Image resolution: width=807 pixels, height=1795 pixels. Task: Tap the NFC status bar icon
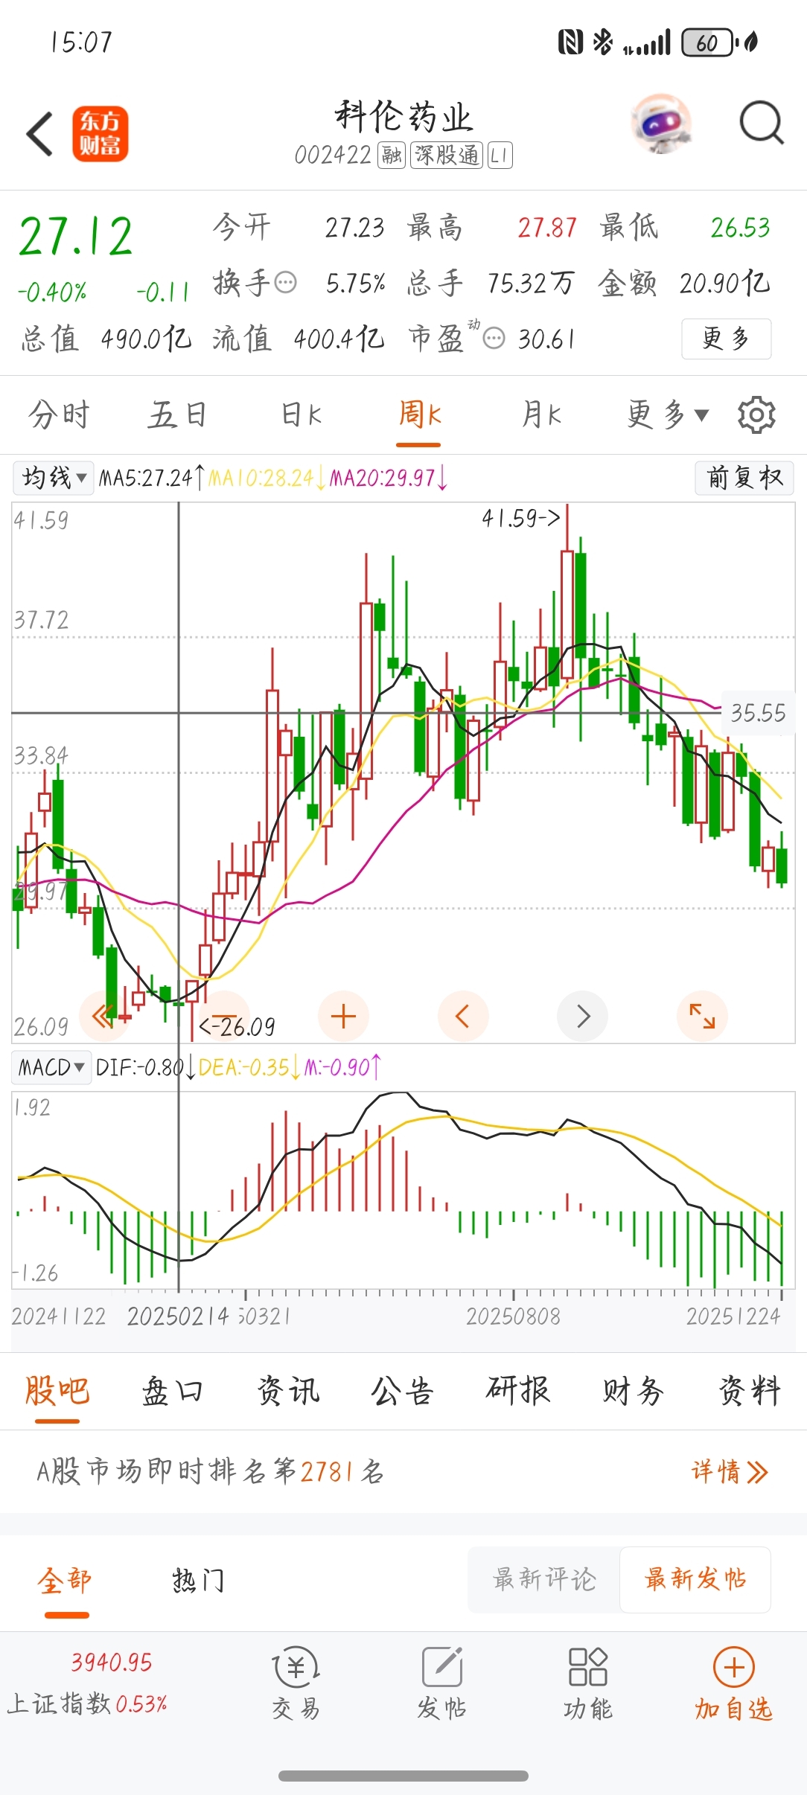tap(570, 42)
